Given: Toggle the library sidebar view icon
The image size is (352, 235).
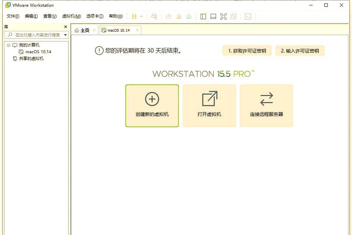Looking at the screenshot, I should 203,17.
